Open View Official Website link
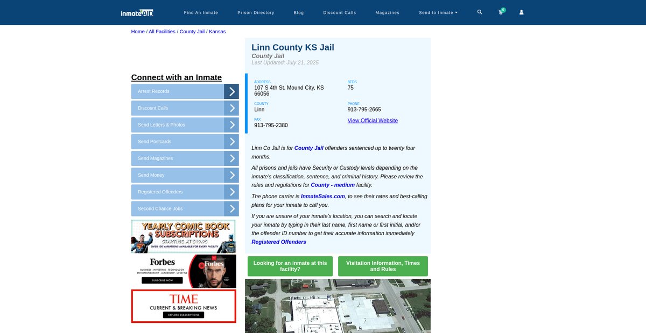The image size is (646, 333). [373, 121]
